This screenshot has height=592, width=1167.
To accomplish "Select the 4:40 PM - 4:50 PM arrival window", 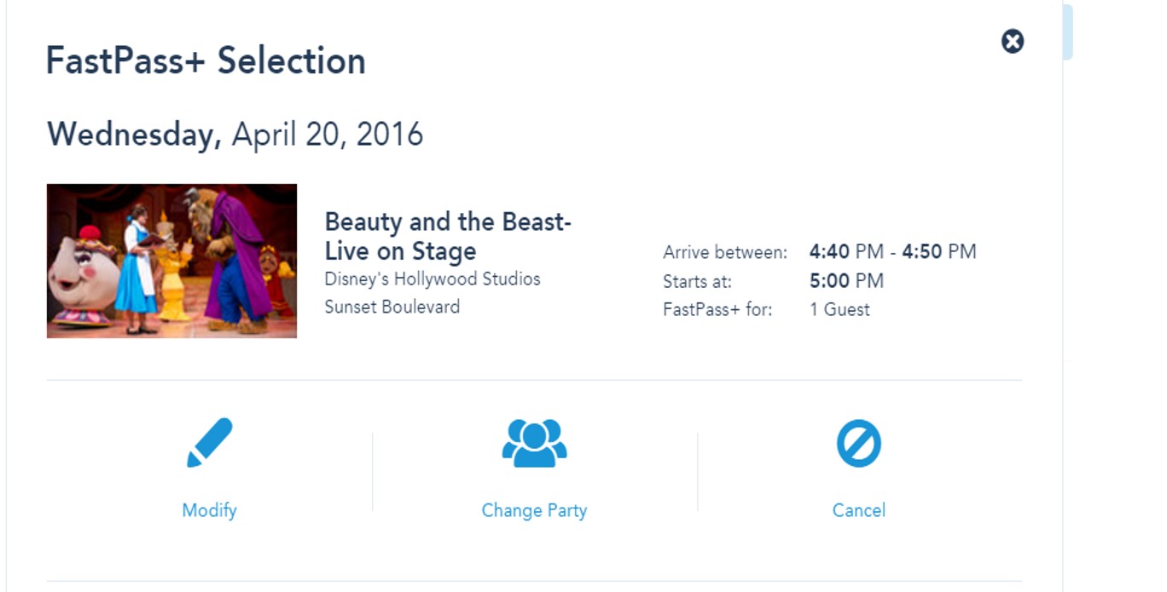I will 893,252.
